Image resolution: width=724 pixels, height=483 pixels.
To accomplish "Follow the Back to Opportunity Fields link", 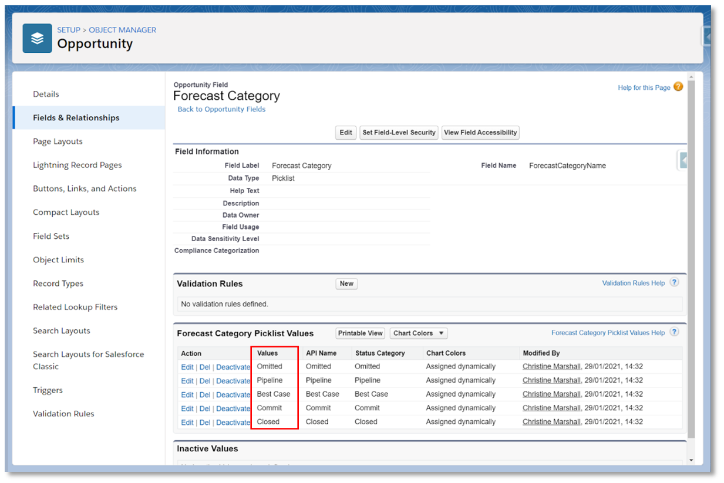I will tap(221, 109).
